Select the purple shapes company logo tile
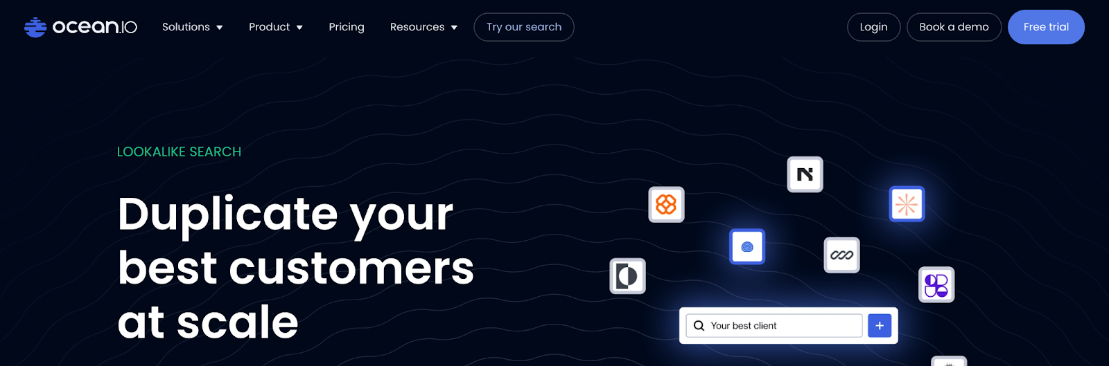This screenshot has width=1109, height=366. click(x=936, y=285)
